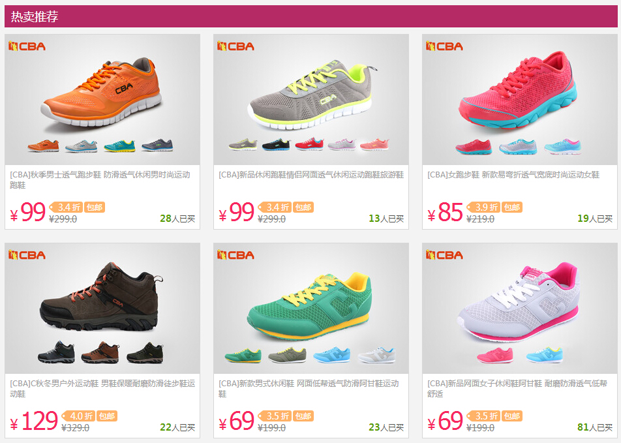
Task: Click the CBA logo on the brown hiking boot card
Action: [27, 255]
